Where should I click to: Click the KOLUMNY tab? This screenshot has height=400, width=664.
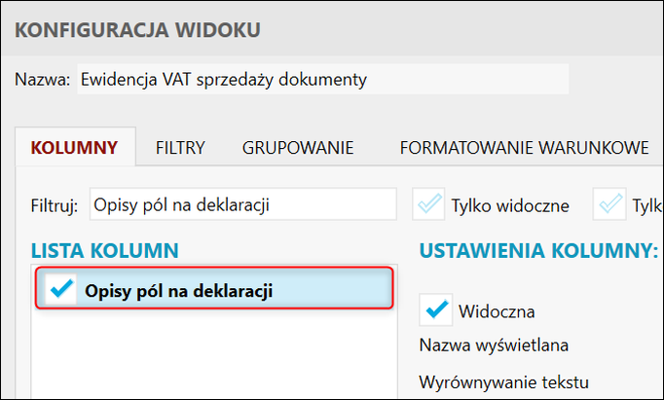[x=75, y=148]
